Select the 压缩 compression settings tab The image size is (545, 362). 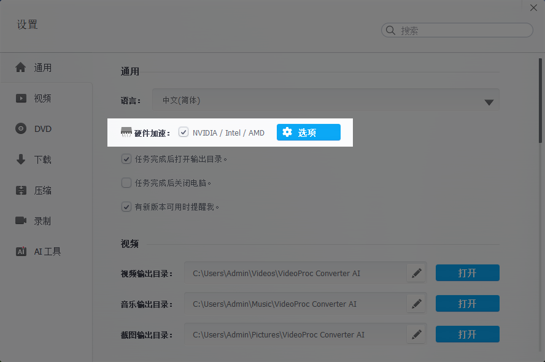pos(46,190)
